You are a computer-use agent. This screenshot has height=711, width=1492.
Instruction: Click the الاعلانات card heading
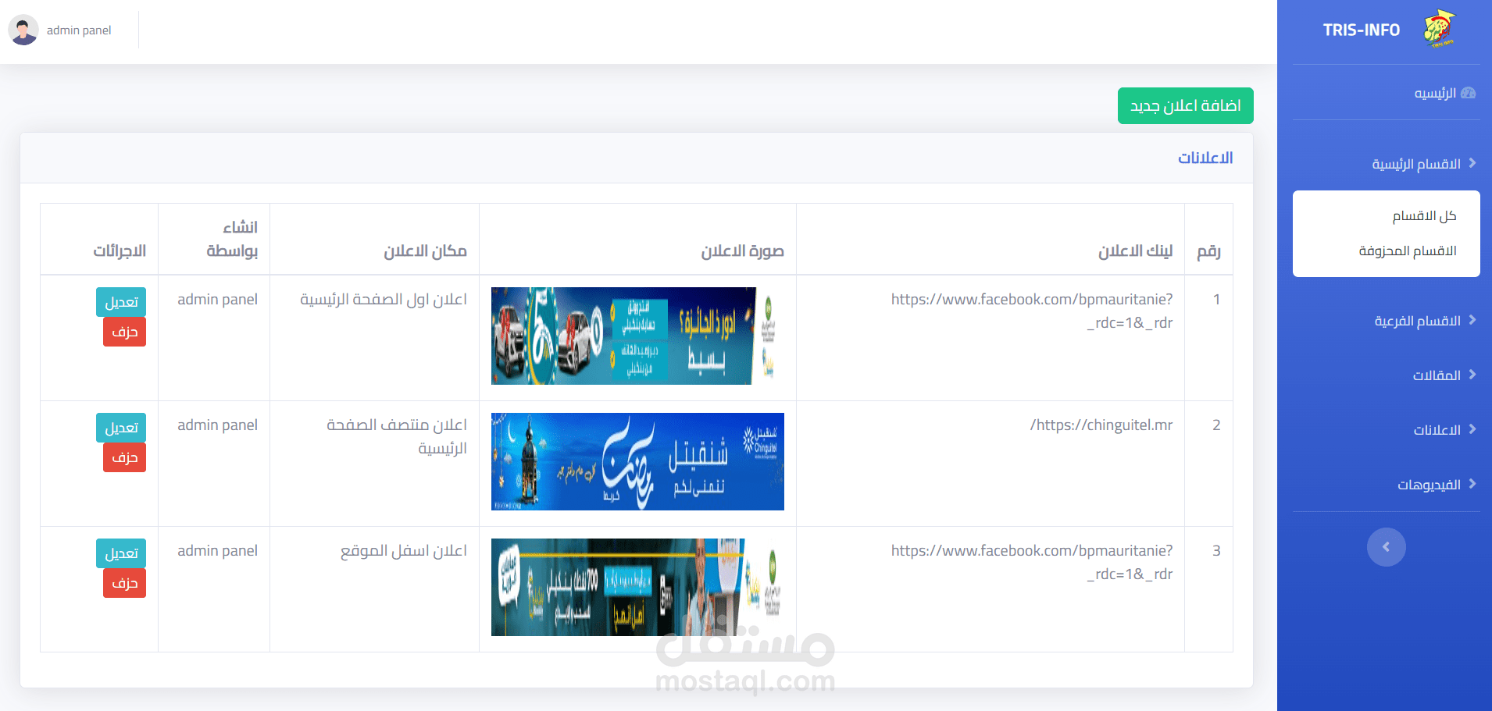1205,158
